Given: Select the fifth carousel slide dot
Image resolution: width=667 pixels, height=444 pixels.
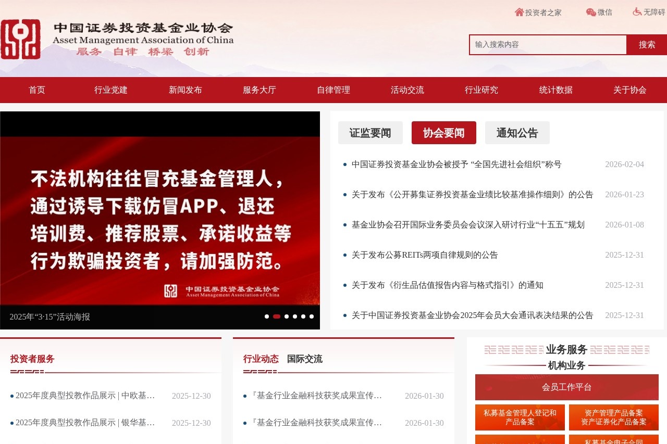Looking at the screenshot, I should click(303, 316).
